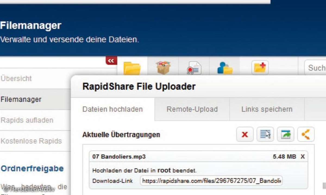This screenshot has width=326, height=195.
Task: Cancel transfers with the red X icon
Action: [245, 134]
